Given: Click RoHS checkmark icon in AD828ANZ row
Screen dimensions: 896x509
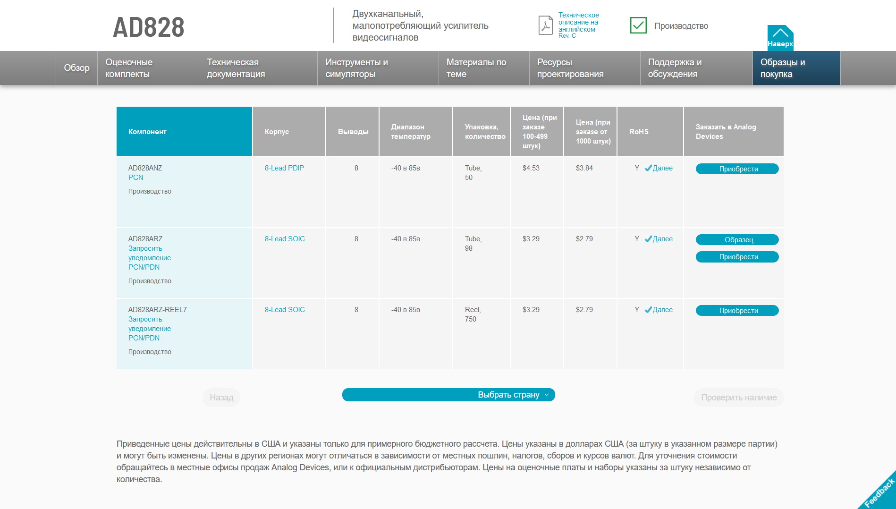Looking at the screenshot, I should coord(648,168).
